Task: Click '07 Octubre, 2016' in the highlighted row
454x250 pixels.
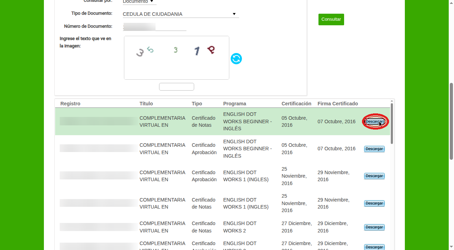Action: pos(336,121)
